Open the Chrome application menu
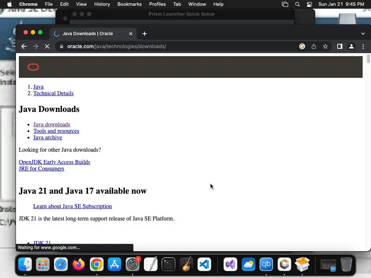 click(x=28, y=4)
